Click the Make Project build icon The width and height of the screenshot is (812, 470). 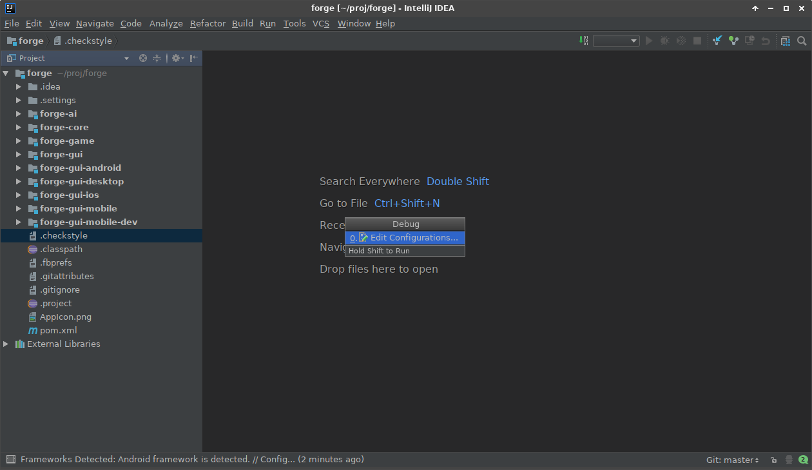585,41
